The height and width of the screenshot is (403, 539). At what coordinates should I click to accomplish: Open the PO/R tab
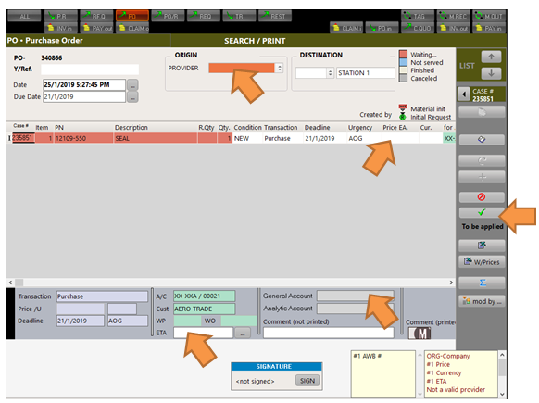click(168, 16)
